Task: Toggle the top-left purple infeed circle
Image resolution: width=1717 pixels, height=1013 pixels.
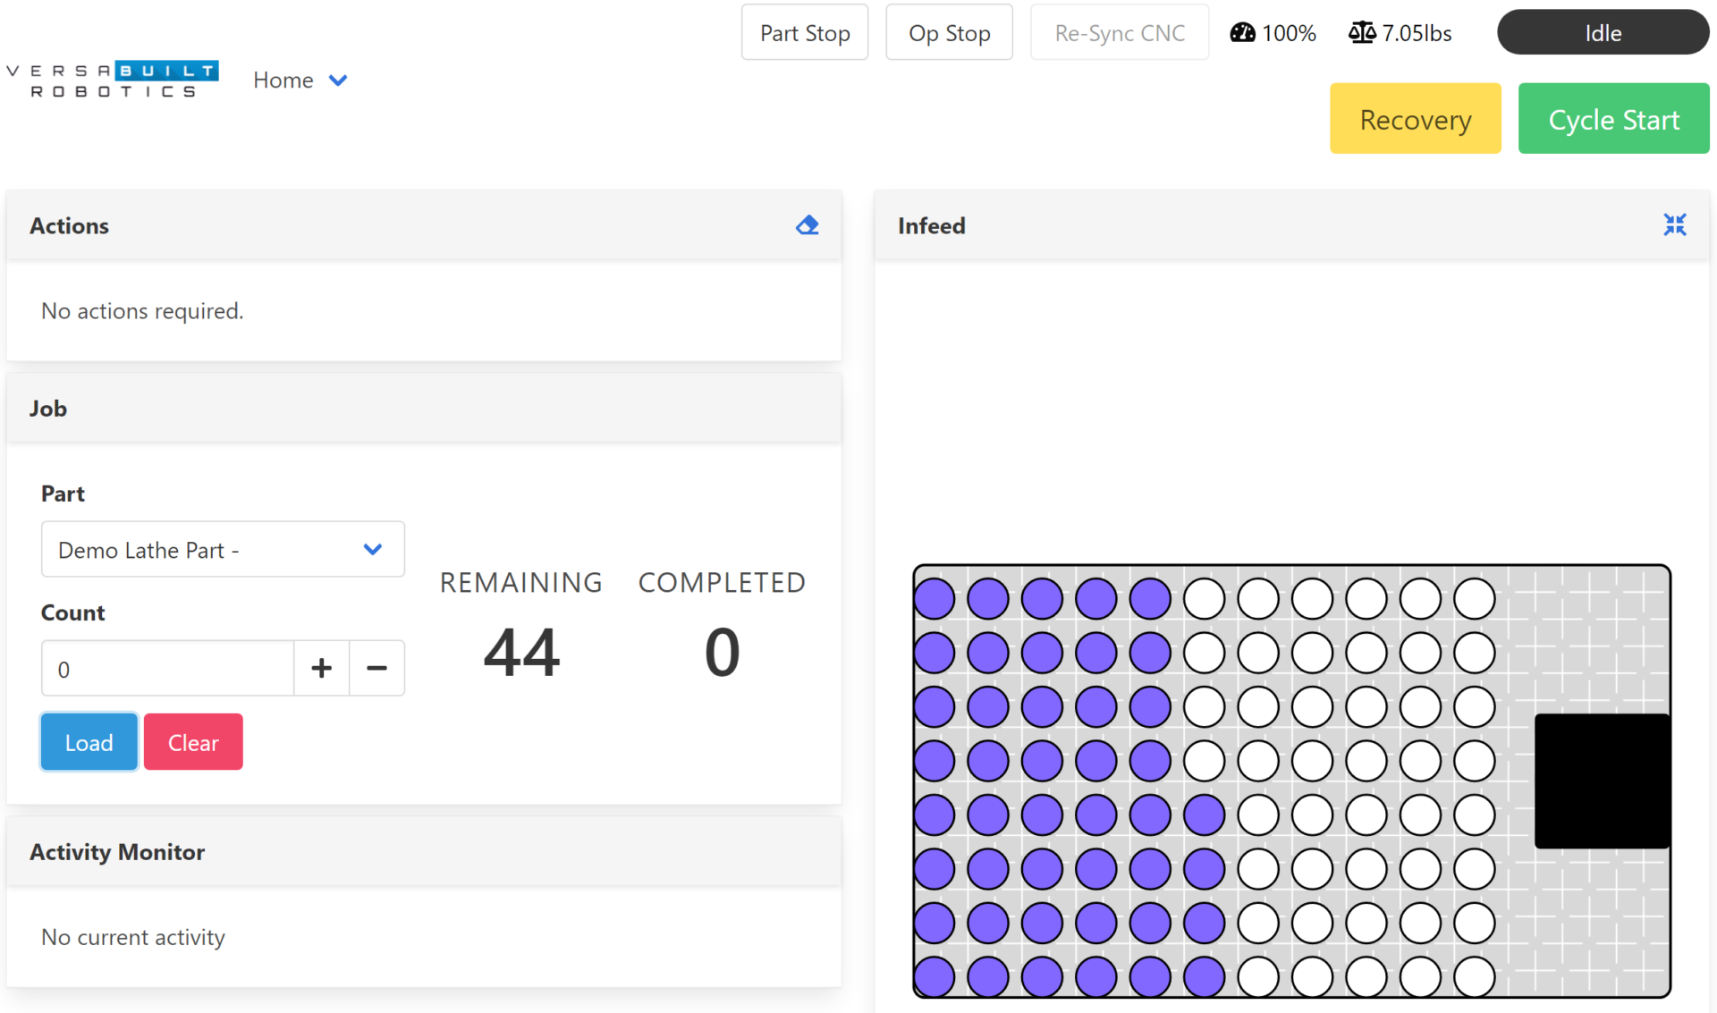Action: tap(935, 598)
